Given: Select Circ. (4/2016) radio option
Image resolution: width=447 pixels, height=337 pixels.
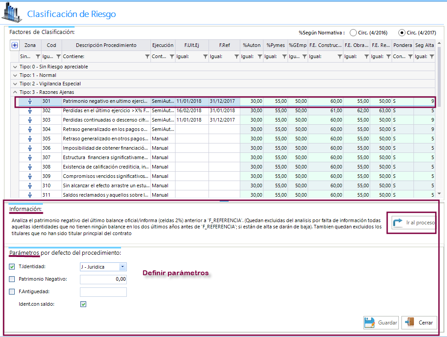Looking at the screenshot, I should 353,33.
